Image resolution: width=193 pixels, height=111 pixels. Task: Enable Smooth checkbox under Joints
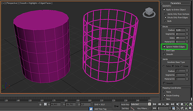pos(164,83)
